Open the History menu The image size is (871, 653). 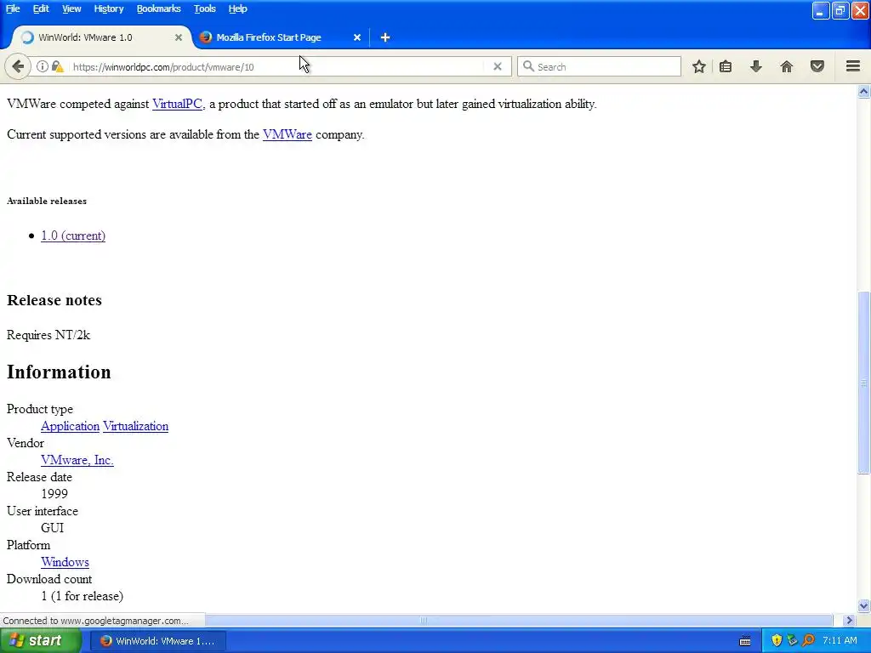coord(108,9)
